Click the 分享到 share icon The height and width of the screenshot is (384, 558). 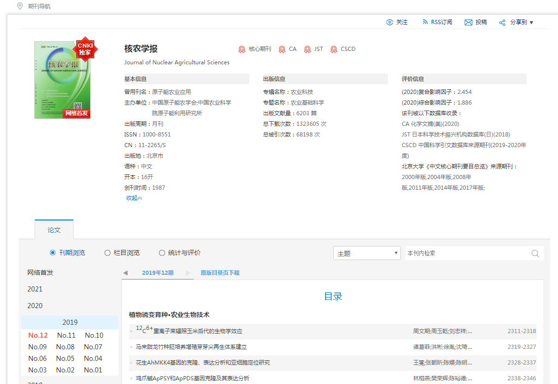(x=502, y=22)
